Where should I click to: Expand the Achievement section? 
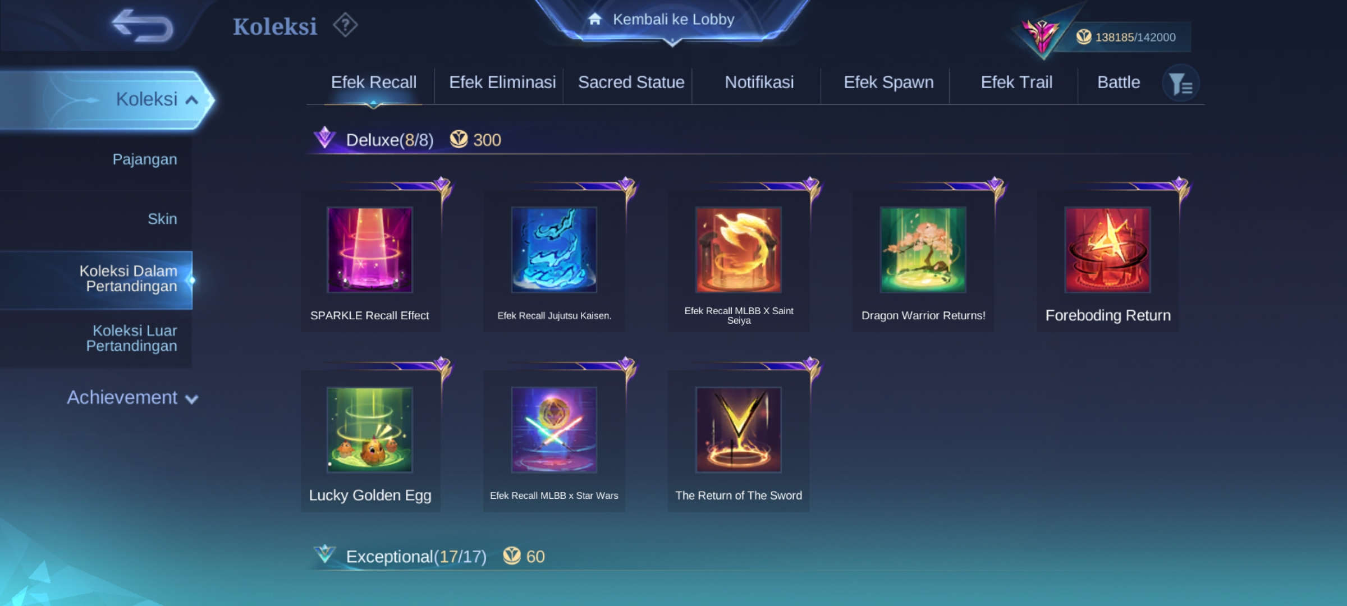coord(132,397)
